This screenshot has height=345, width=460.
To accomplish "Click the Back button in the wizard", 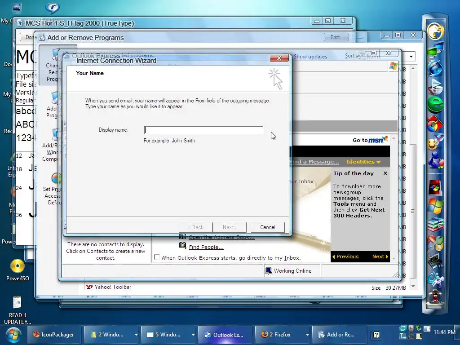I will pyautogui.click(x=196, y=227).
